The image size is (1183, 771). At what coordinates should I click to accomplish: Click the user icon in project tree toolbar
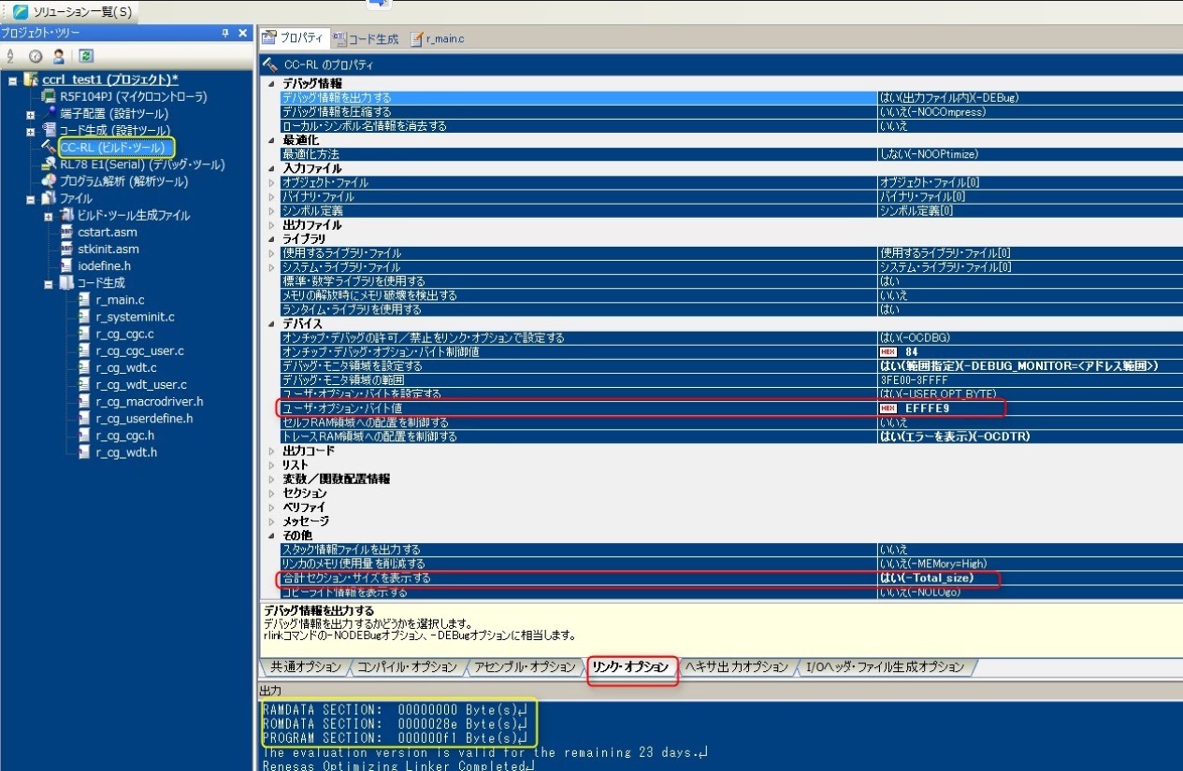58,56
